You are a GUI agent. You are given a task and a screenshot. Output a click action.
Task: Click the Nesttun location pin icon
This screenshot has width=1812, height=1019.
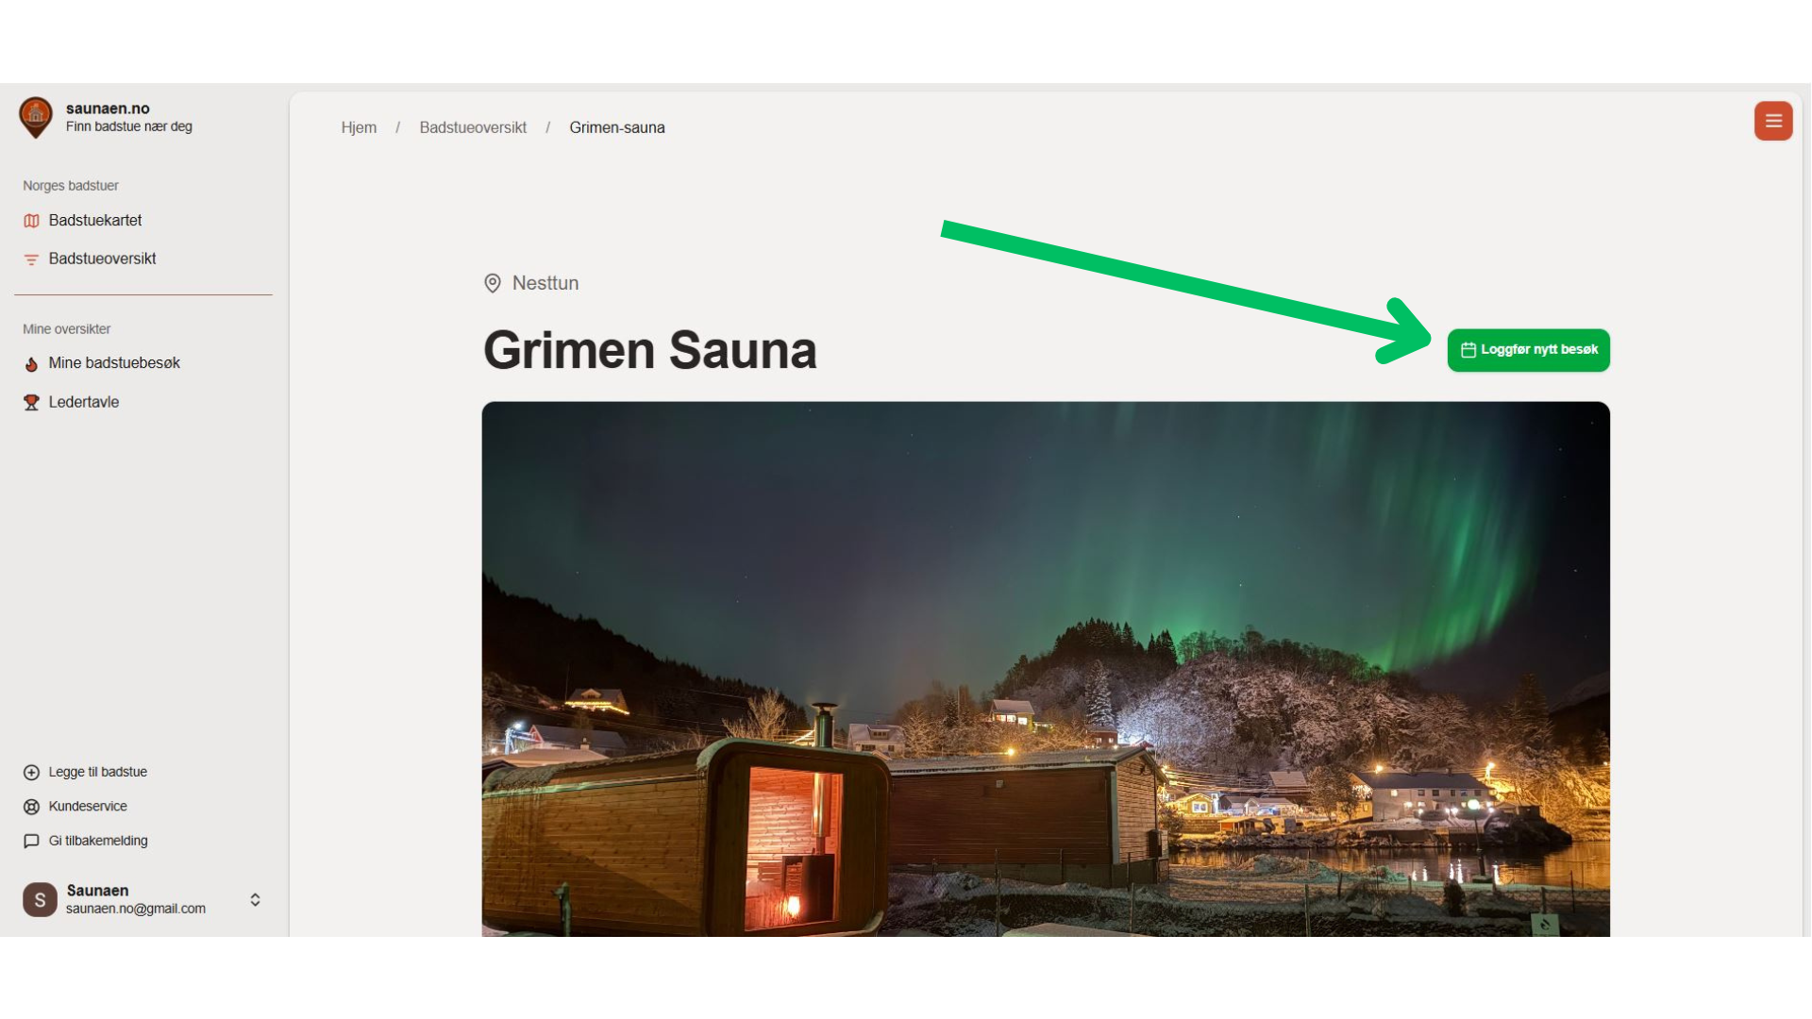coord(493,283)
